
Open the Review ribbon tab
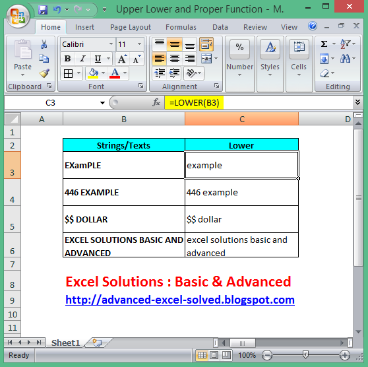point(255,27)
